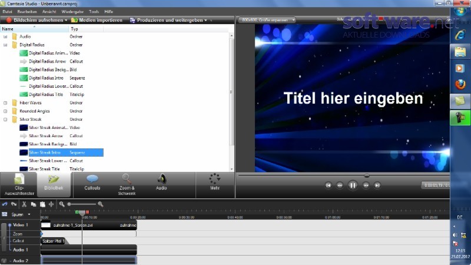Click Medien importieren
Screen dimensions: 471x265
pos(97,20)
